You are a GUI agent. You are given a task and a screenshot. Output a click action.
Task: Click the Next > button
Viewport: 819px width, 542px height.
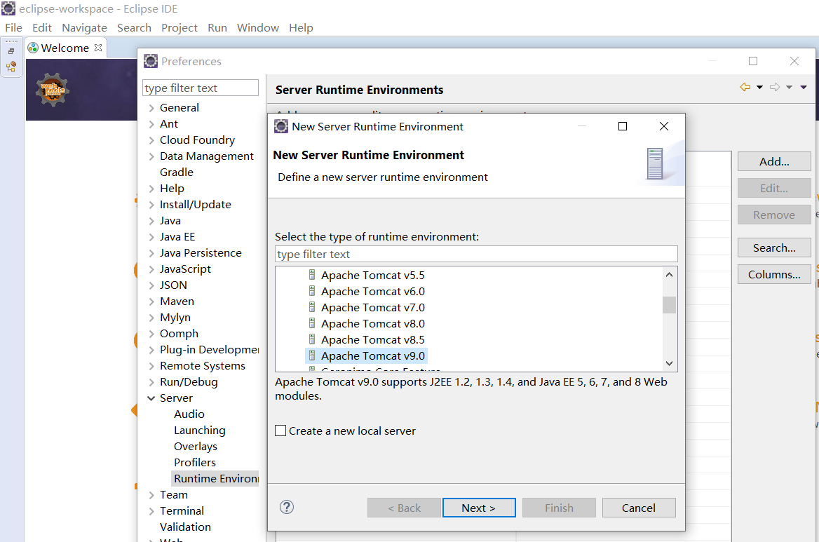click(x=479, y=508)
